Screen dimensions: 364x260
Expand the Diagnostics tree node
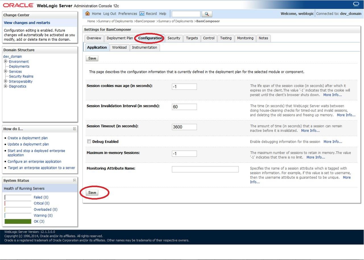tap(5, 86)
